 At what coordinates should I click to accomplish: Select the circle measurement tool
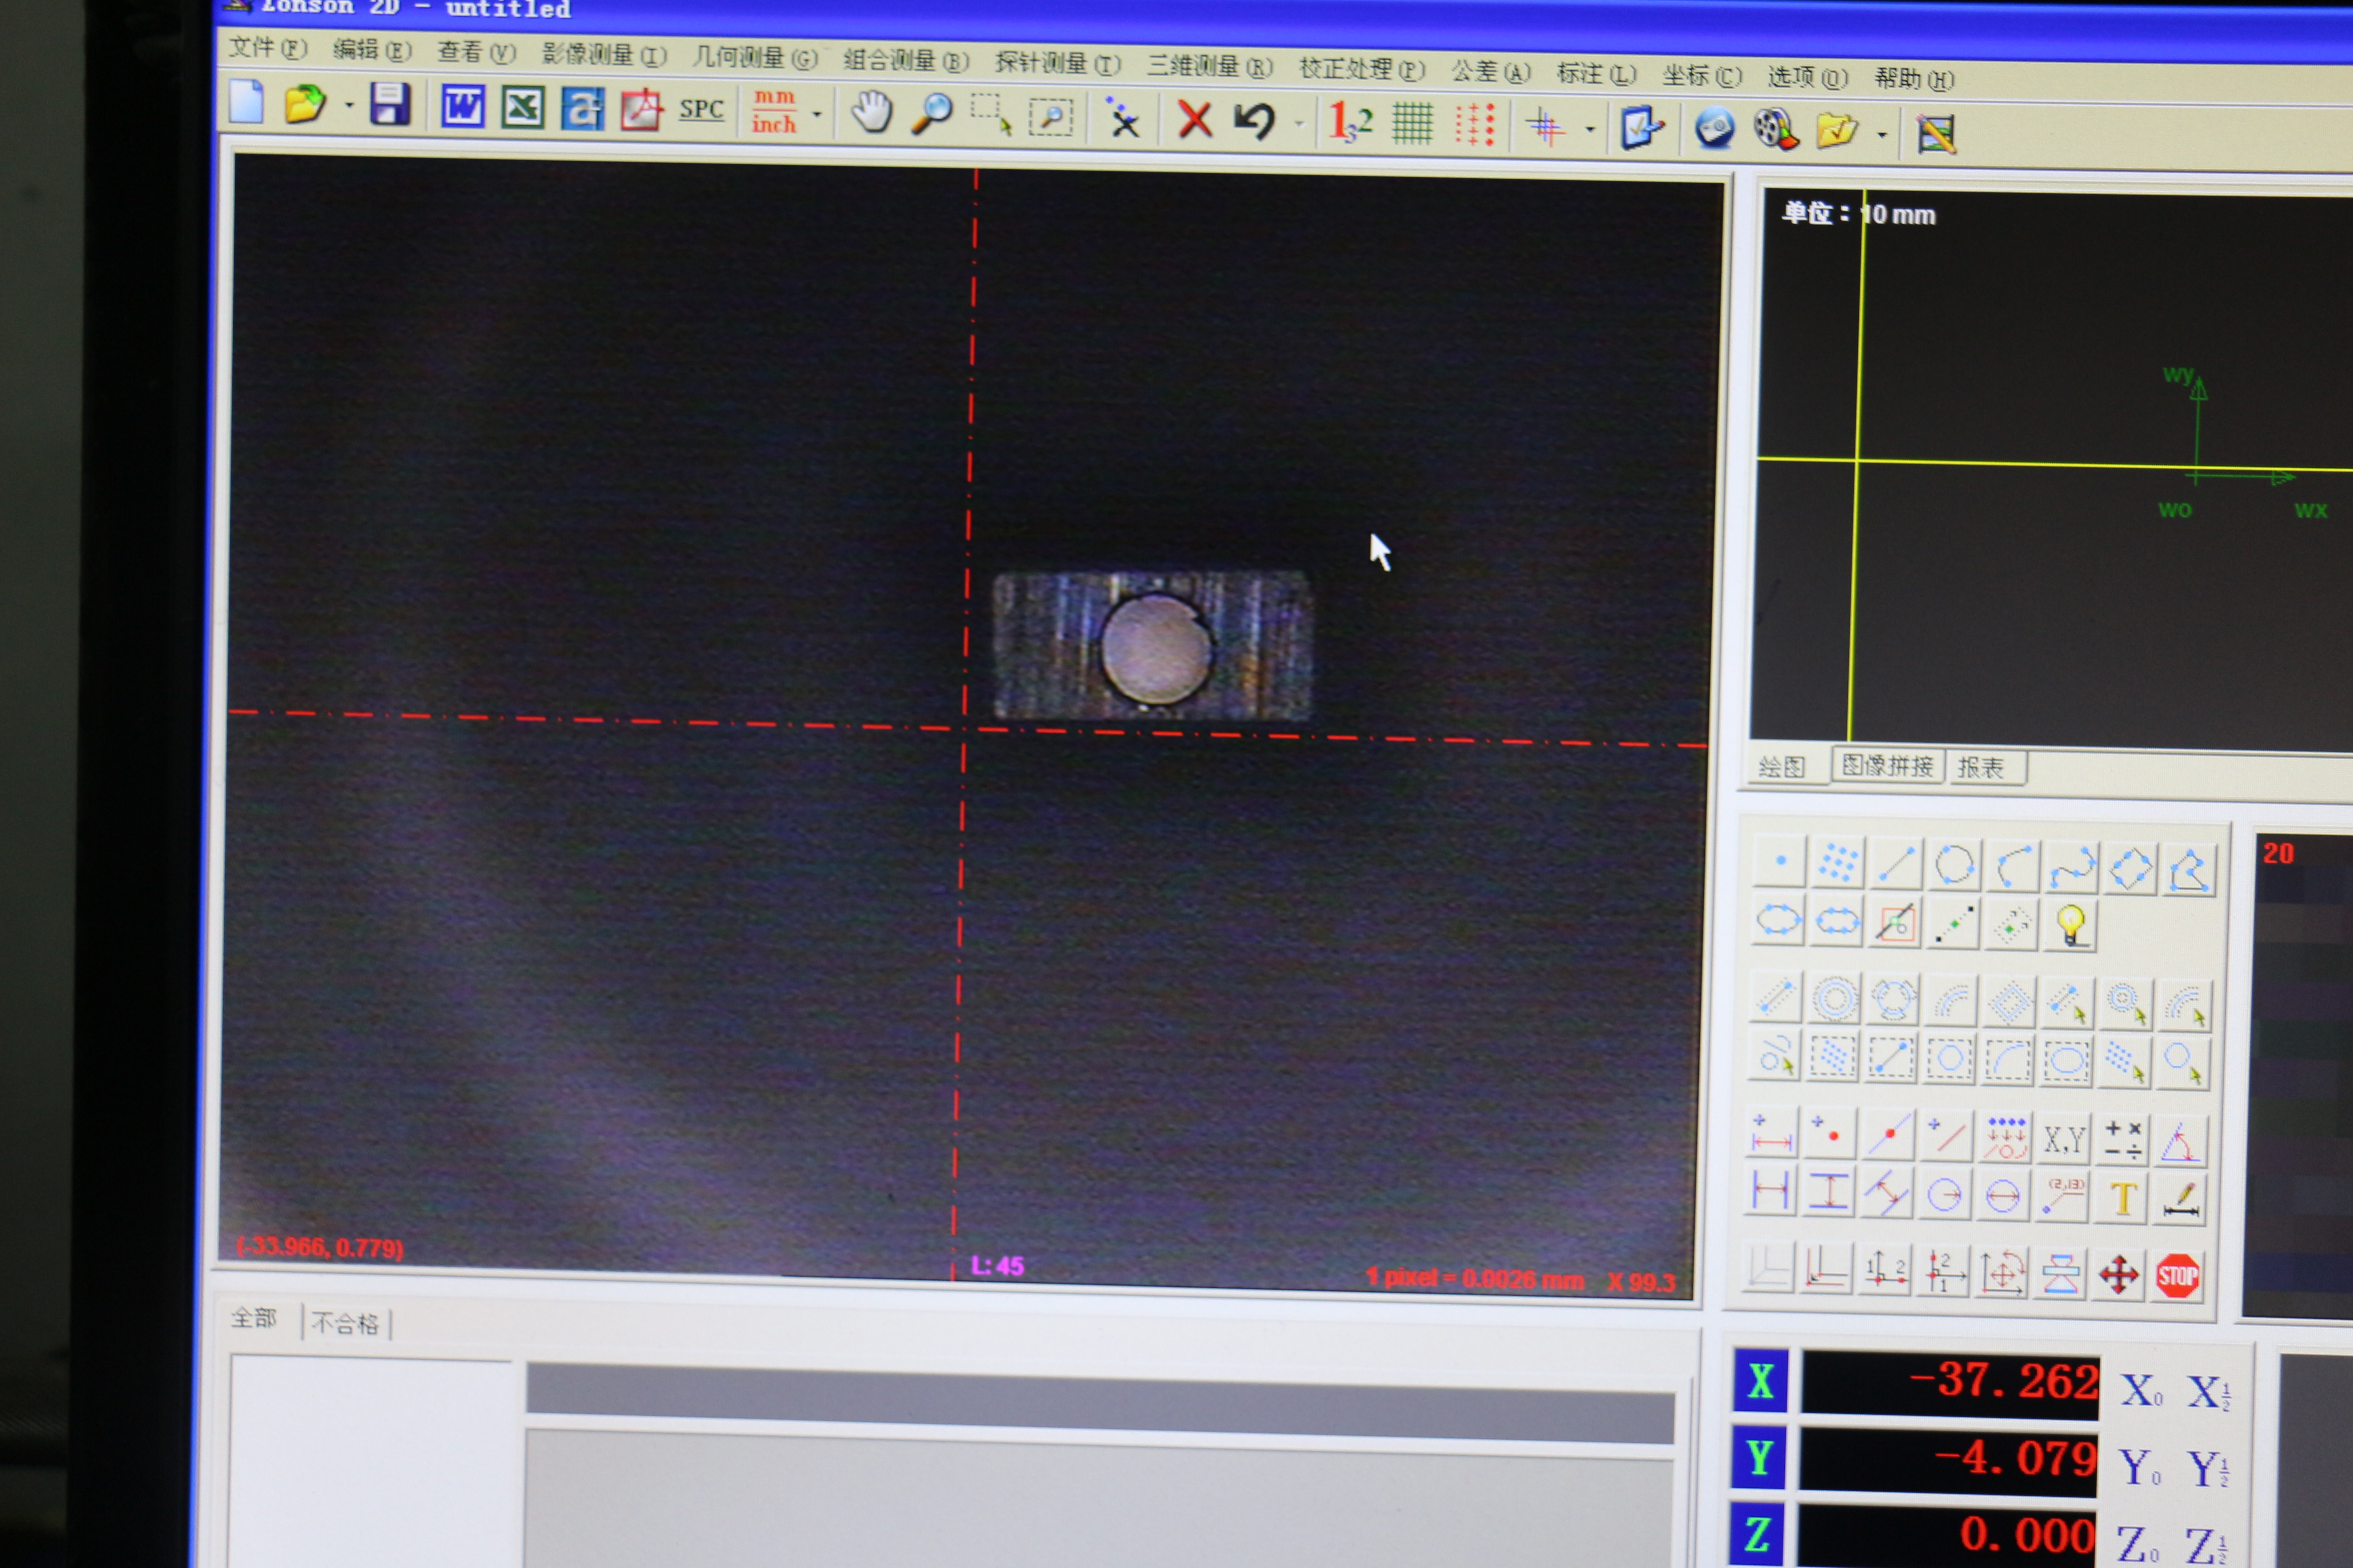pyautogui.click(x=1955, y=866)
